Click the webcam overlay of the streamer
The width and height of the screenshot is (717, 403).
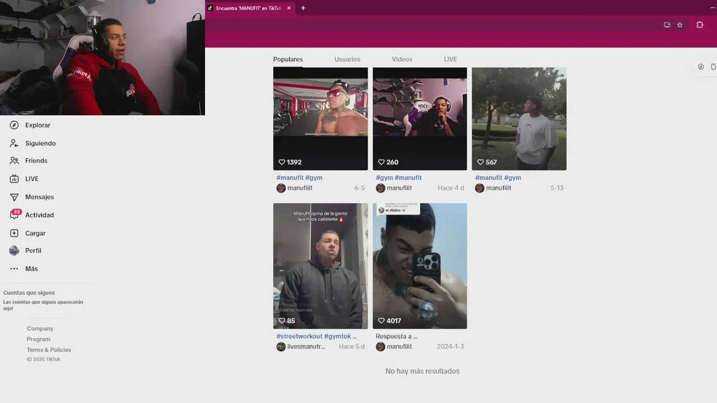click(103, 58)
